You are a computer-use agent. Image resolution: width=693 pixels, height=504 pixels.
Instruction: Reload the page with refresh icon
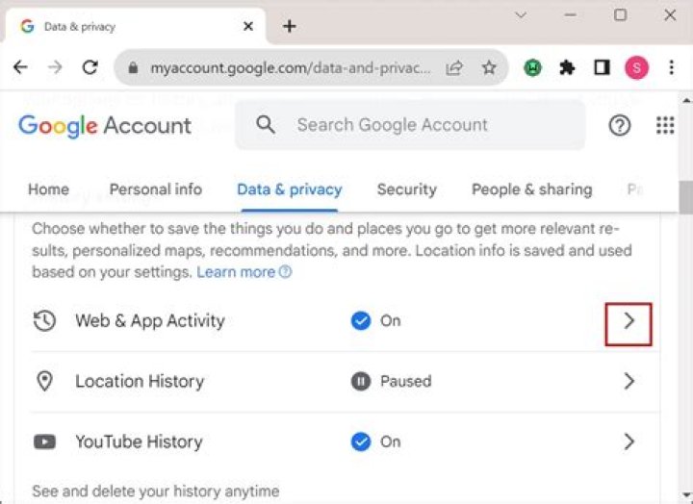click(90, 68)
